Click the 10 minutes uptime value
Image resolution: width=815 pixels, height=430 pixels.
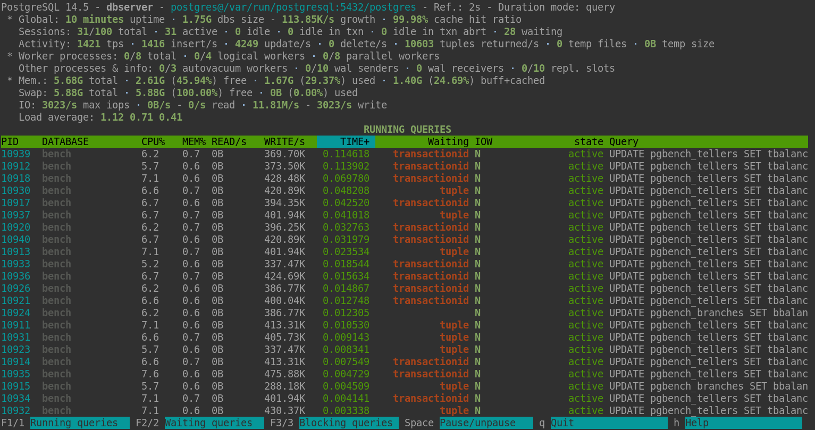[x=95, y=20]
